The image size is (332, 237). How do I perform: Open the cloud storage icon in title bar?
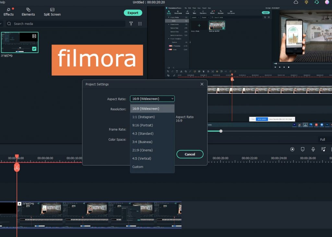[296, 2]
